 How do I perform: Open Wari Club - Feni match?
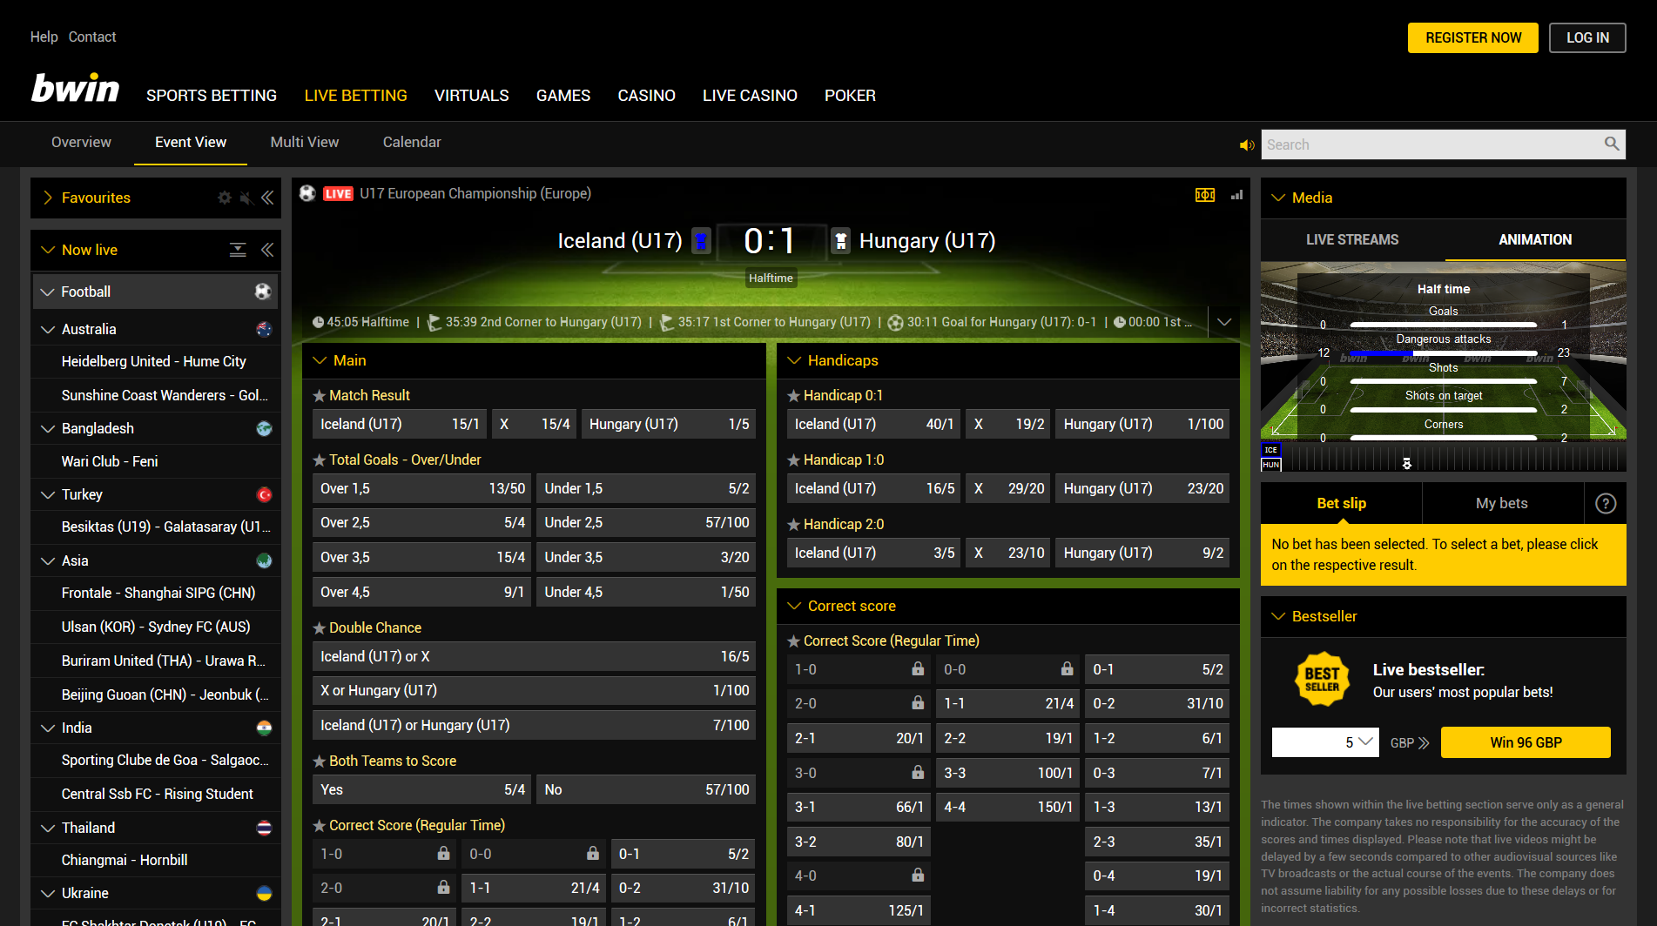click(x=110, y=461)
